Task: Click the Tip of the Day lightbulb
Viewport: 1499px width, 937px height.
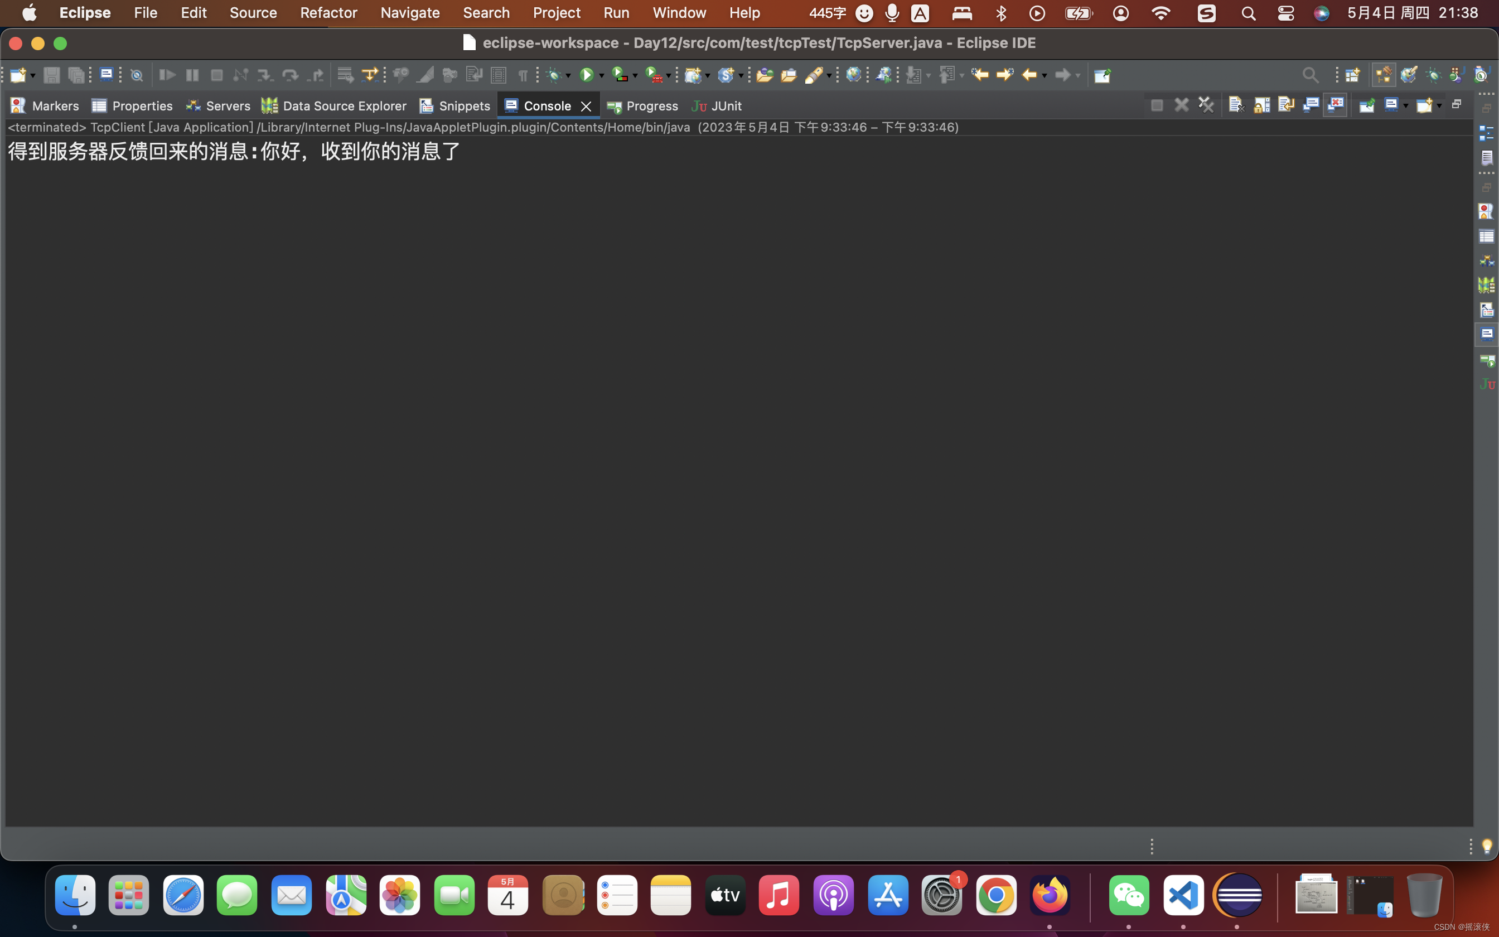Action: 1487,846
